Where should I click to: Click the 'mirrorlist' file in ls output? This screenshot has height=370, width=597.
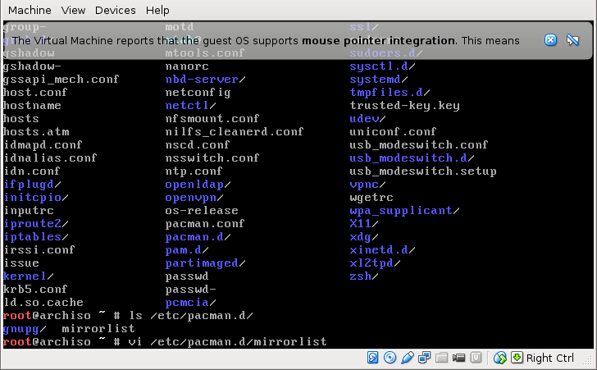point(98,328)
